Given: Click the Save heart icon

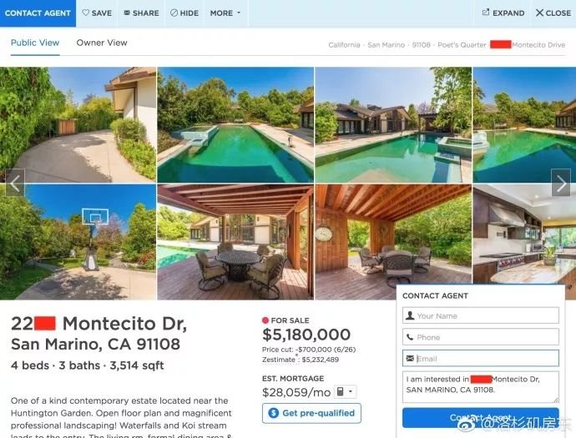Looking at the screenshot, I should coord(86,13).
